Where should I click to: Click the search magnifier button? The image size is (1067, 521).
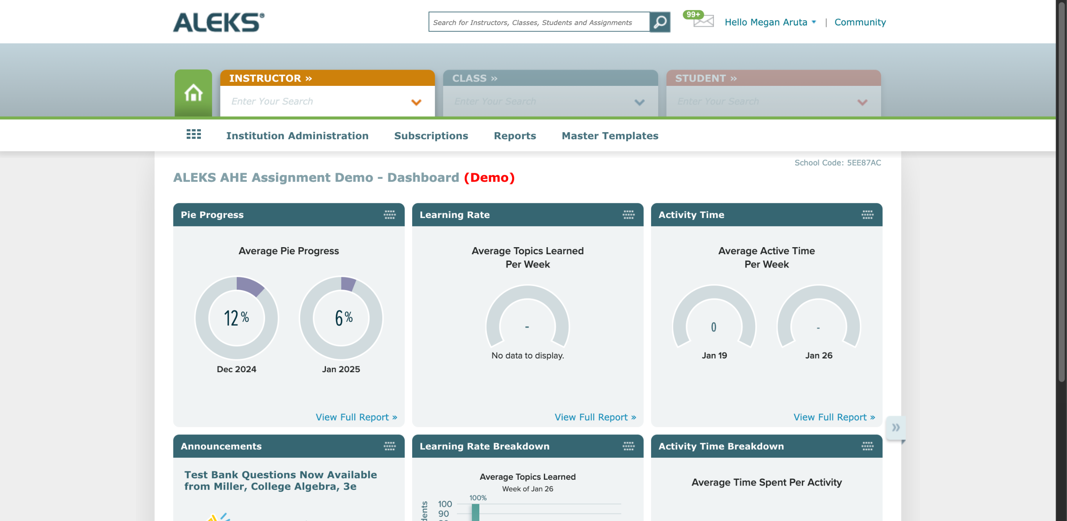coord(660,22)
